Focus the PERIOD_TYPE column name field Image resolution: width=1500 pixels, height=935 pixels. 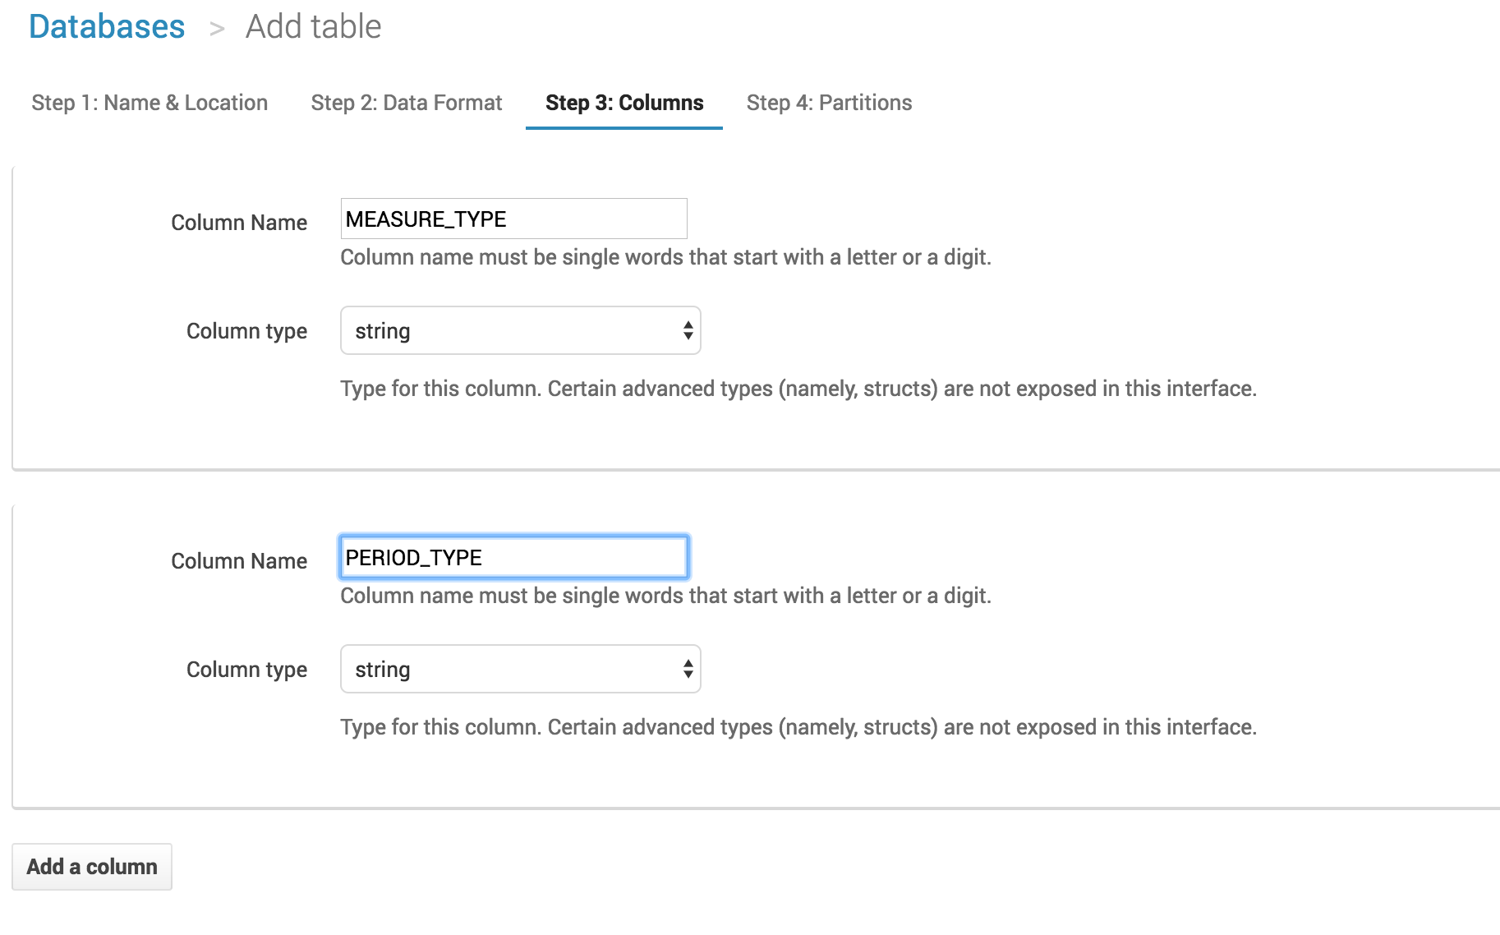513,558
